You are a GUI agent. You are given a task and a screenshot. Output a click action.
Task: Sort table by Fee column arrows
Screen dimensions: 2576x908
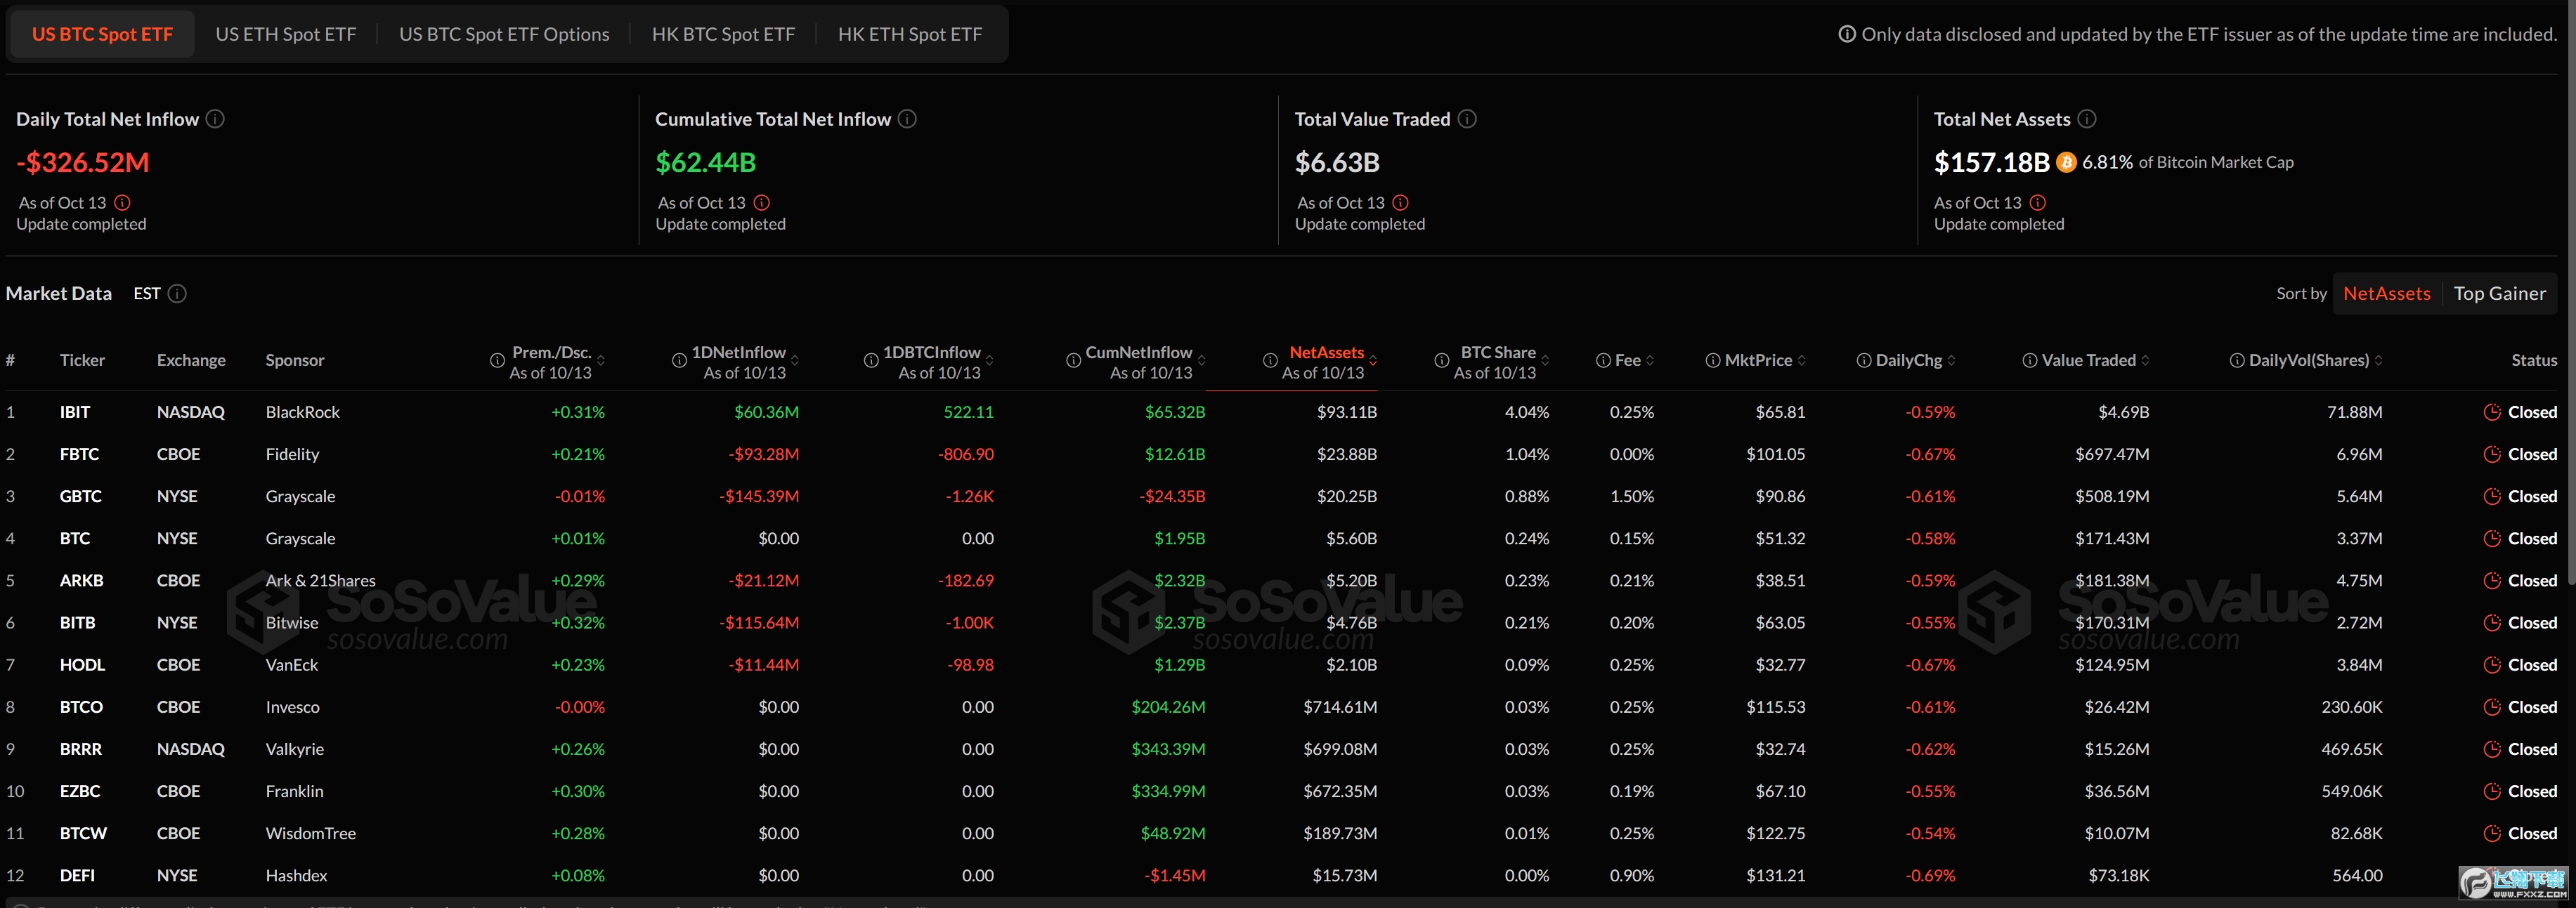click(1650, 361)
